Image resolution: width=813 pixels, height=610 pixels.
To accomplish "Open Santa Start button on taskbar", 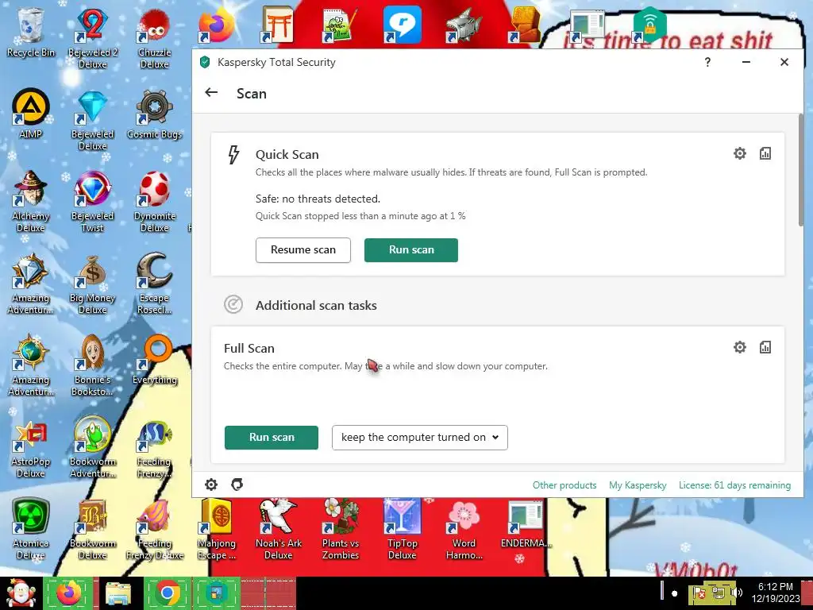I will point(21,593).
